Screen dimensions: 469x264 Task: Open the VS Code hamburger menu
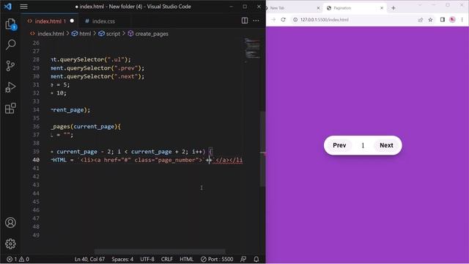click(x=23, y=7)
